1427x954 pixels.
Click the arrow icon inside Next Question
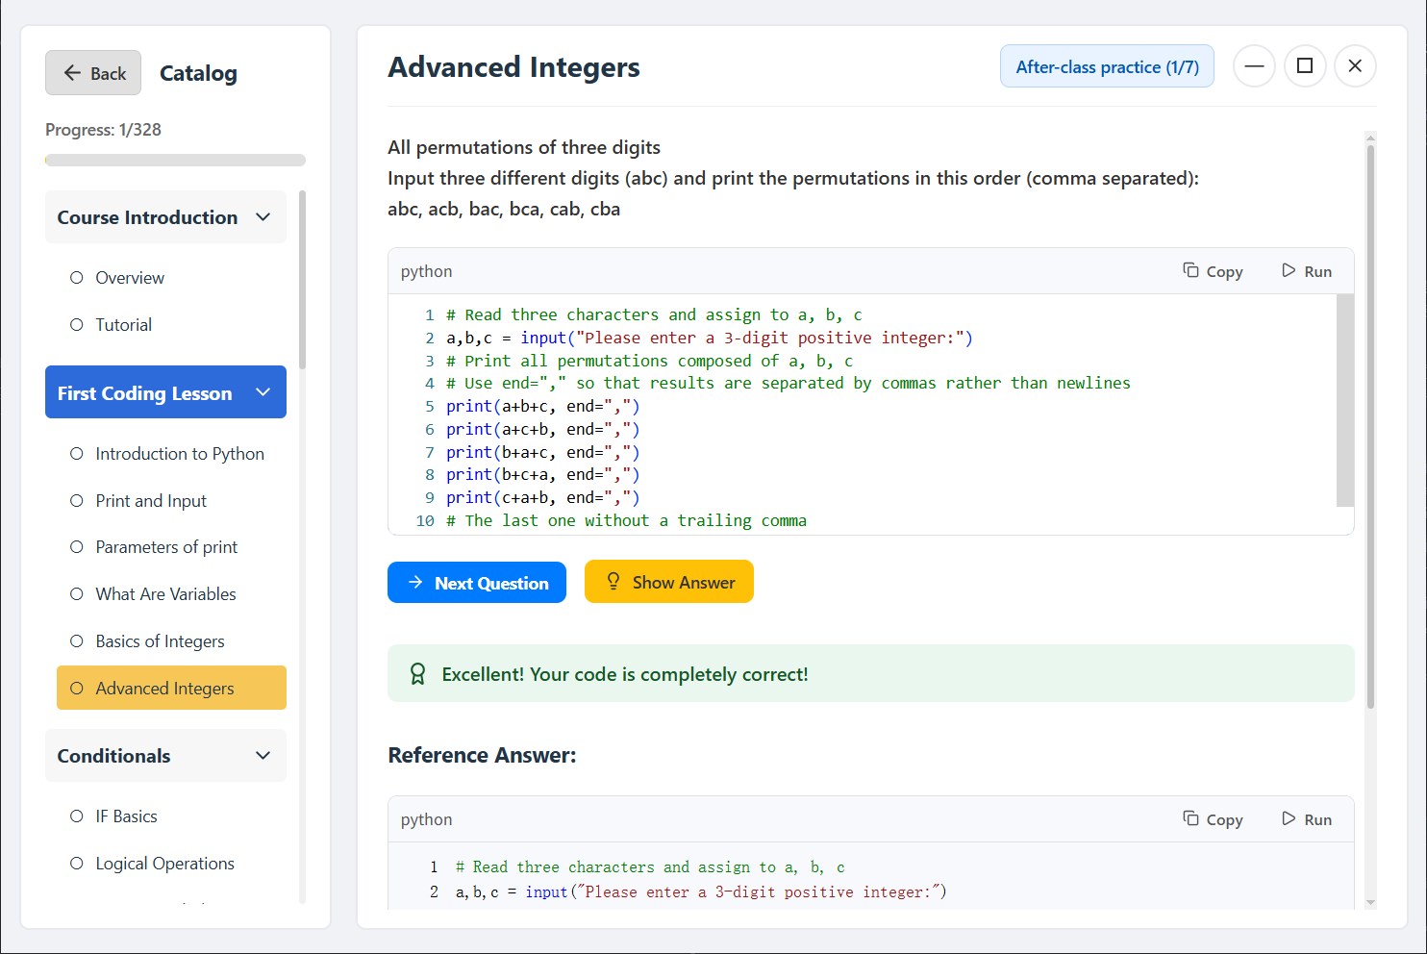coord(415,583)
